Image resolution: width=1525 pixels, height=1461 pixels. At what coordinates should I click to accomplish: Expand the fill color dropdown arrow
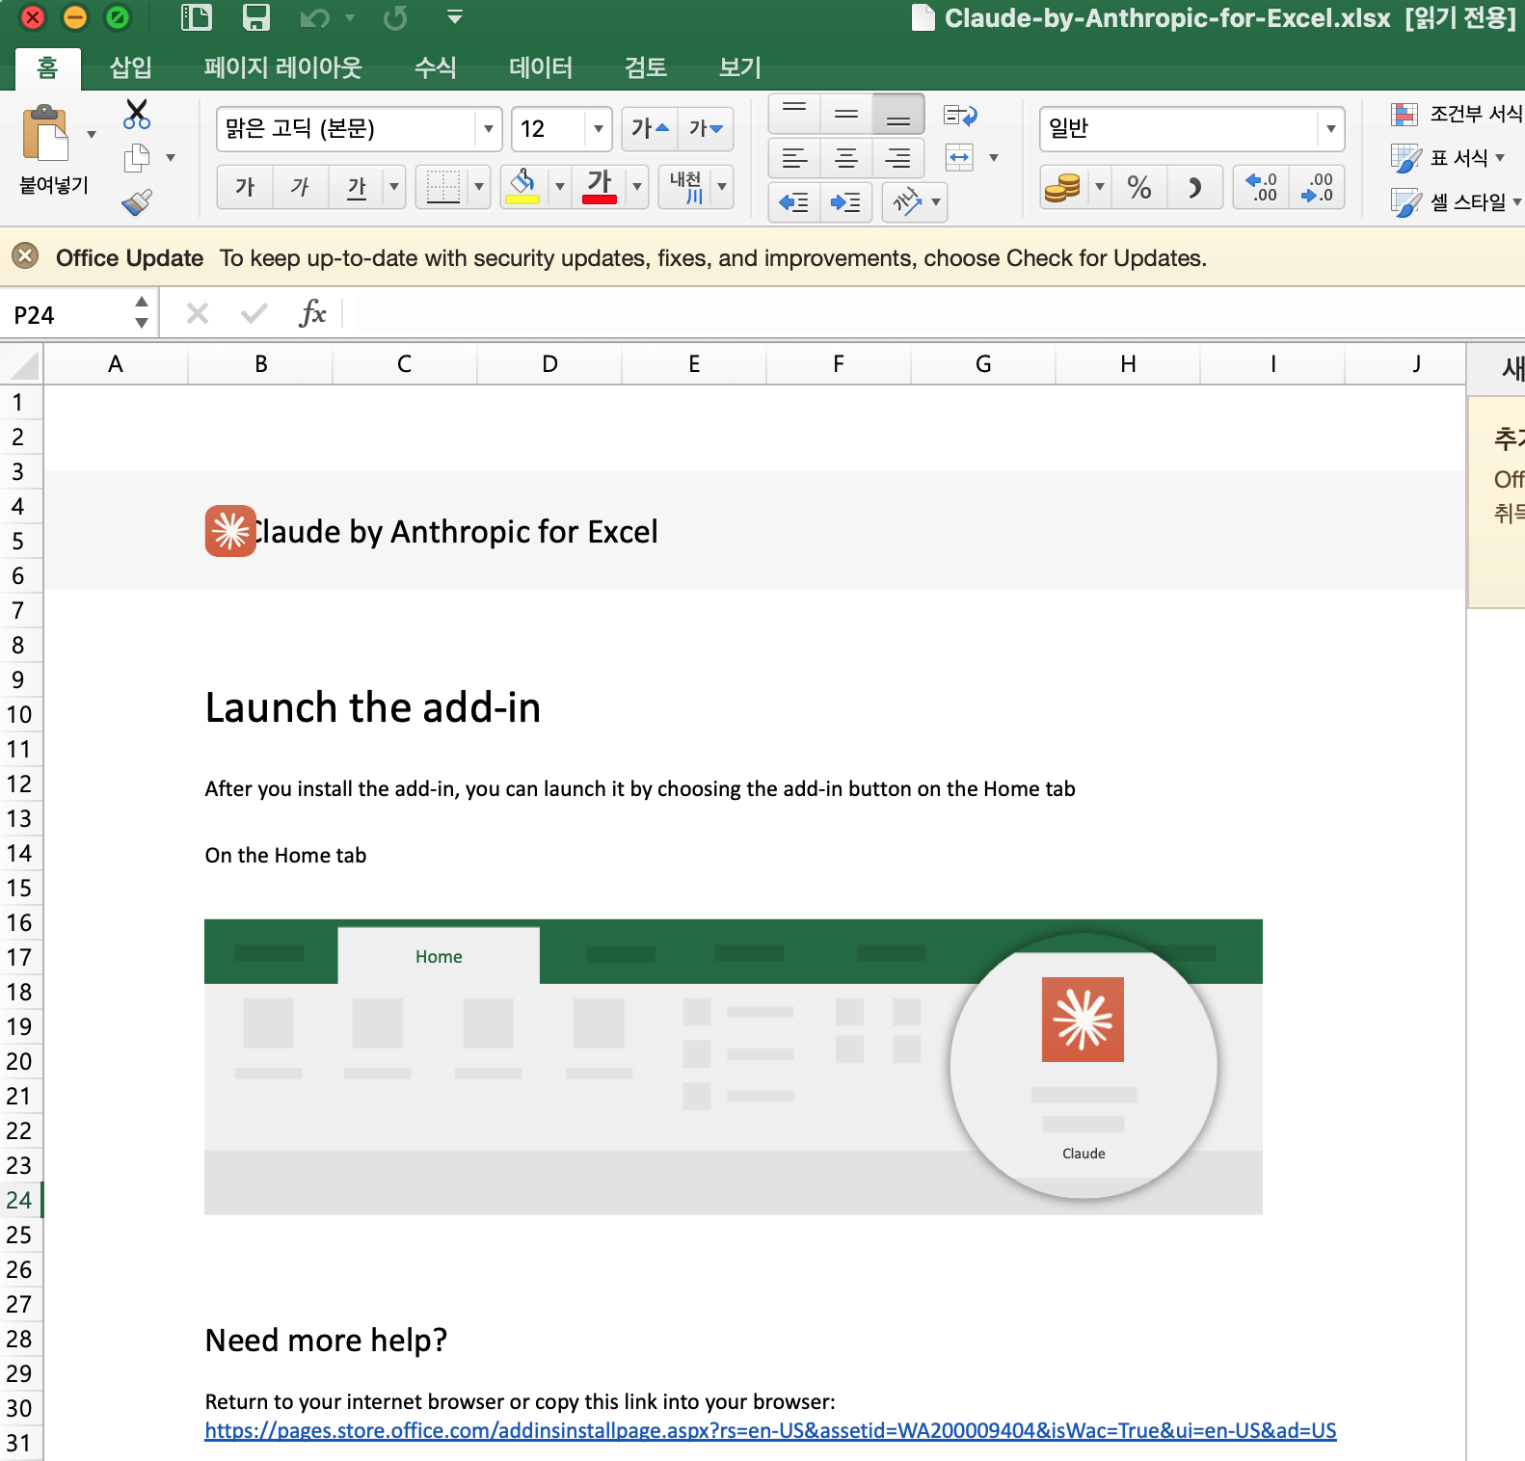559,186
